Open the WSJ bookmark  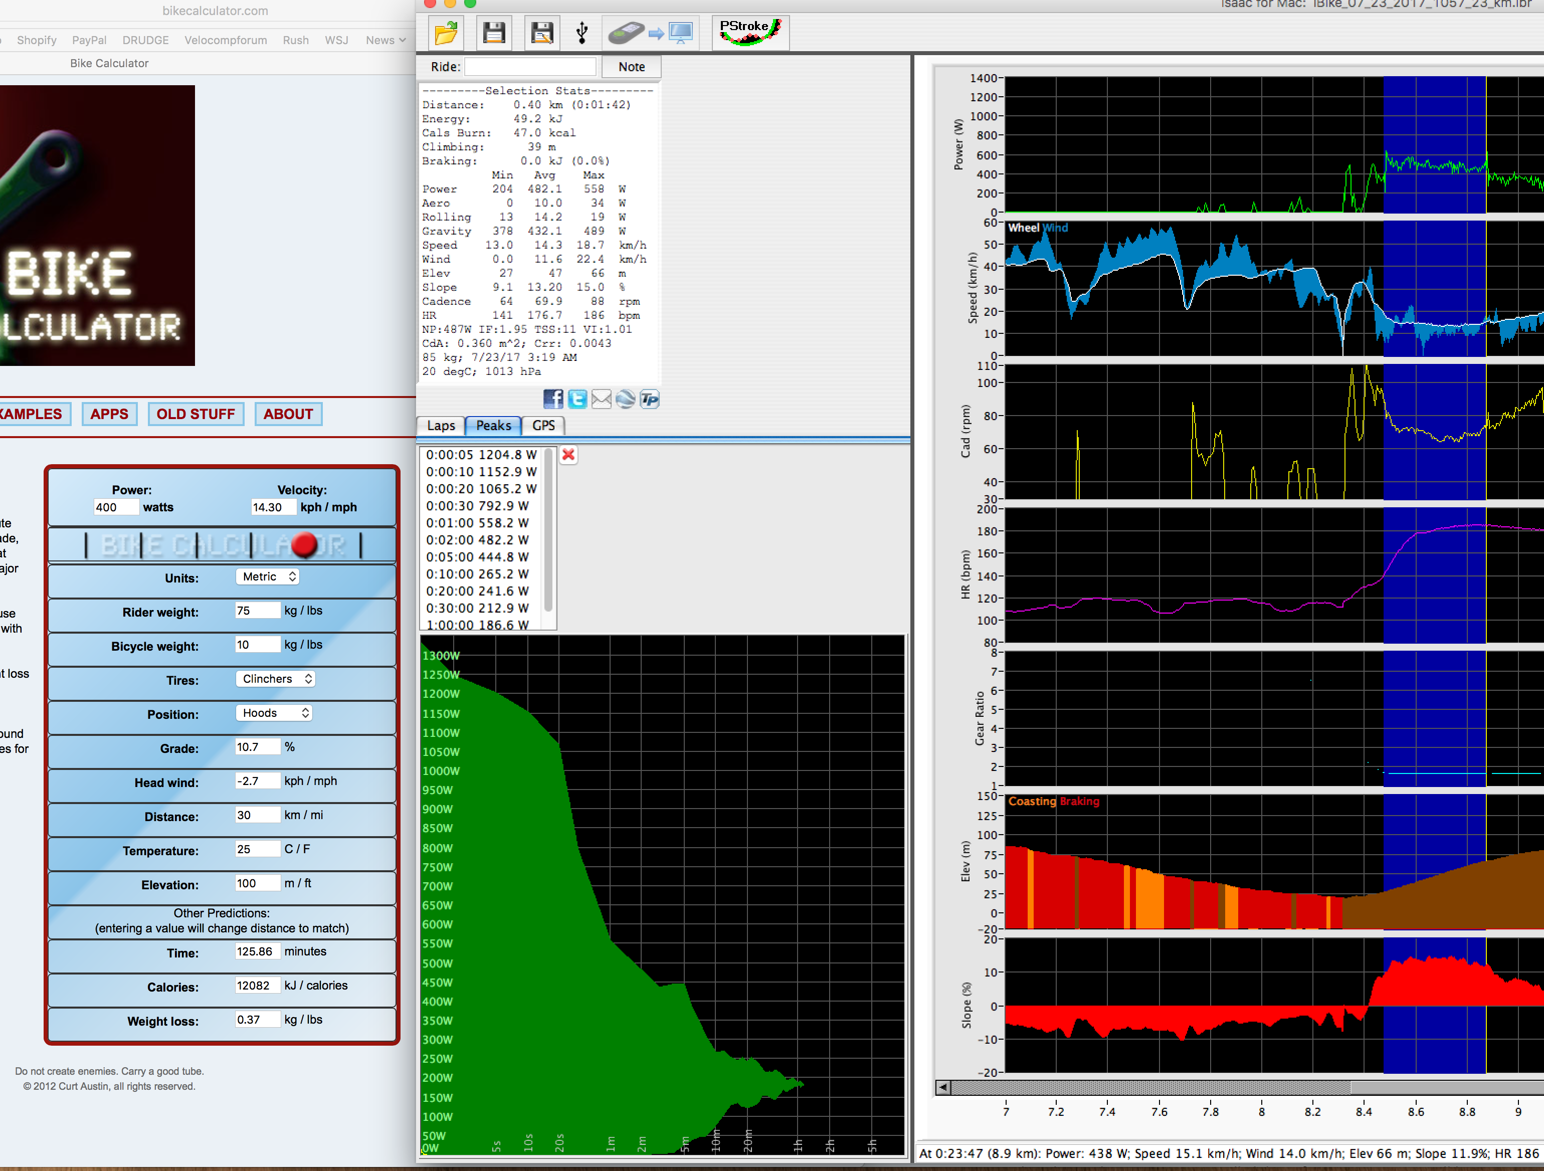pyautogui.click(x=336, y=41)
